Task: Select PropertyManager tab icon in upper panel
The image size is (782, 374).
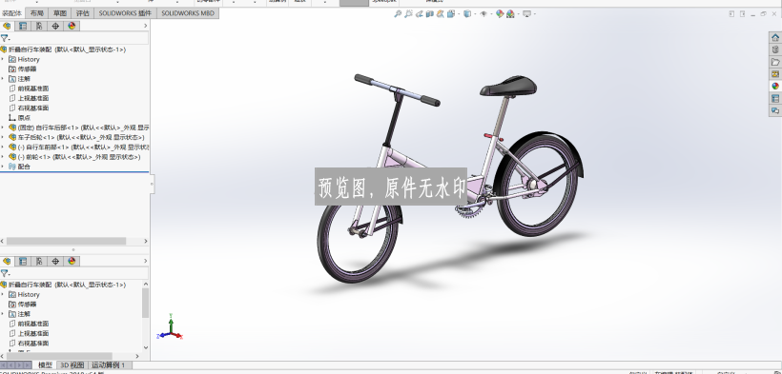Action: [23, 26]
